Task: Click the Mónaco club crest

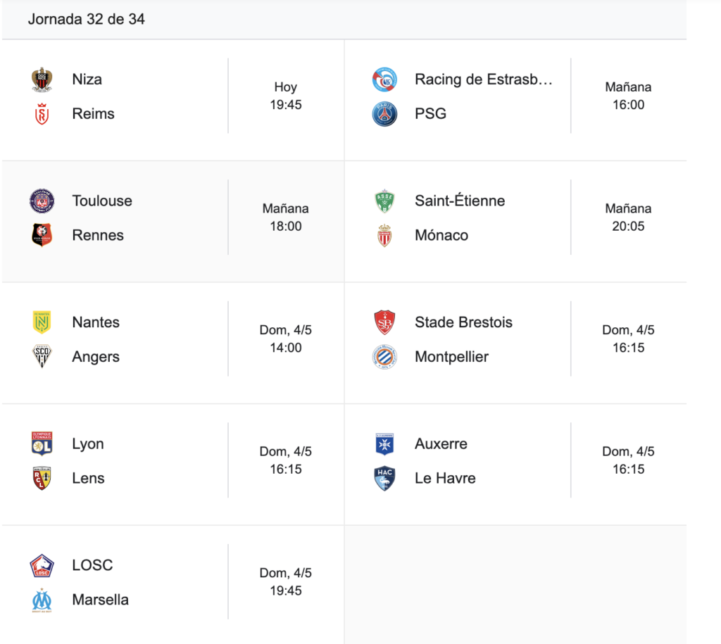Action: coord(384,235)
